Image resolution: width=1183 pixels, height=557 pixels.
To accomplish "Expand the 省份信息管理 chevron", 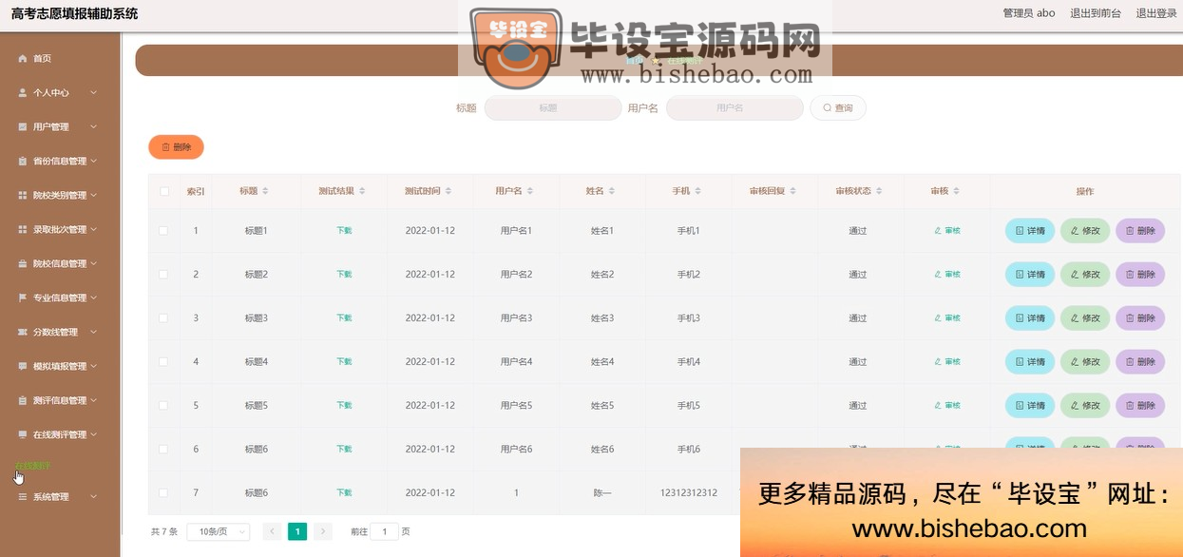I will (94, 162).
